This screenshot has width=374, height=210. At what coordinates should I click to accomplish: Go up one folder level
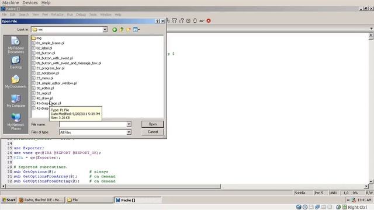tap(122, 30)
